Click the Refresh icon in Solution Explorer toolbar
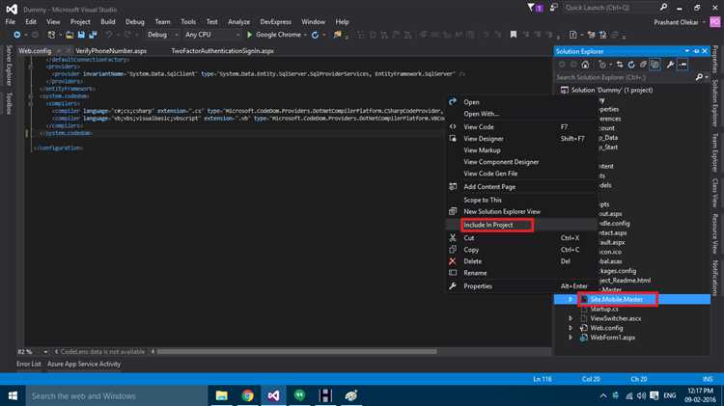The image size is (724, 406). pos(631,65)
